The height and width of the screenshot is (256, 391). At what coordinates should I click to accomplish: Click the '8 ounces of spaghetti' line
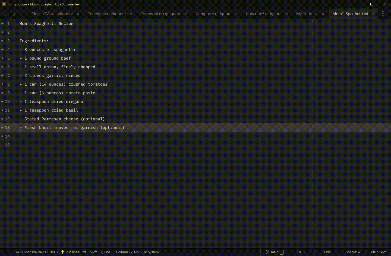coord(48,50)
